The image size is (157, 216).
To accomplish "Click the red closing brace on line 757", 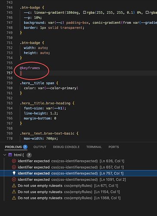I will click(x=21, y=73).
